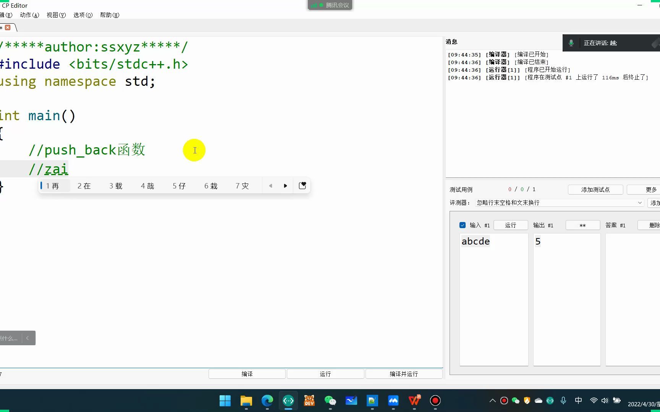
Task: Click the security shield tray icon
Action: pyautogui.click(x=527, y=401)
